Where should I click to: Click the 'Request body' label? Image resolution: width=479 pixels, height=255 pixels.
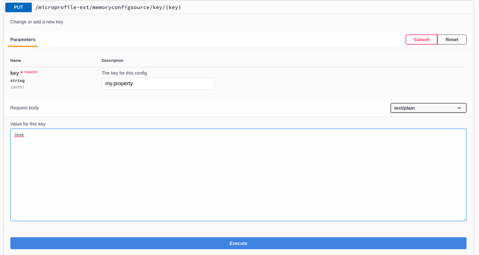click(x=24, y=108)
